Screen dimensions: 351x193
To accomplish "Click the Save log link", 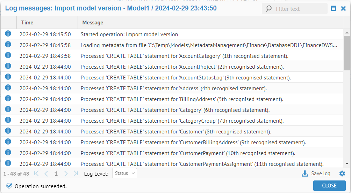I will [321, 173].
